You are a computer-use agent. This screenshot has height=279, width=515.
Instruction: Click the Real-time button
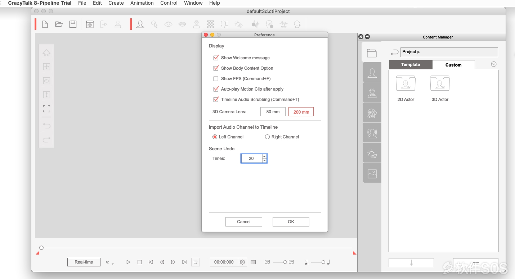pyautogui.click(x=84, y=262)
